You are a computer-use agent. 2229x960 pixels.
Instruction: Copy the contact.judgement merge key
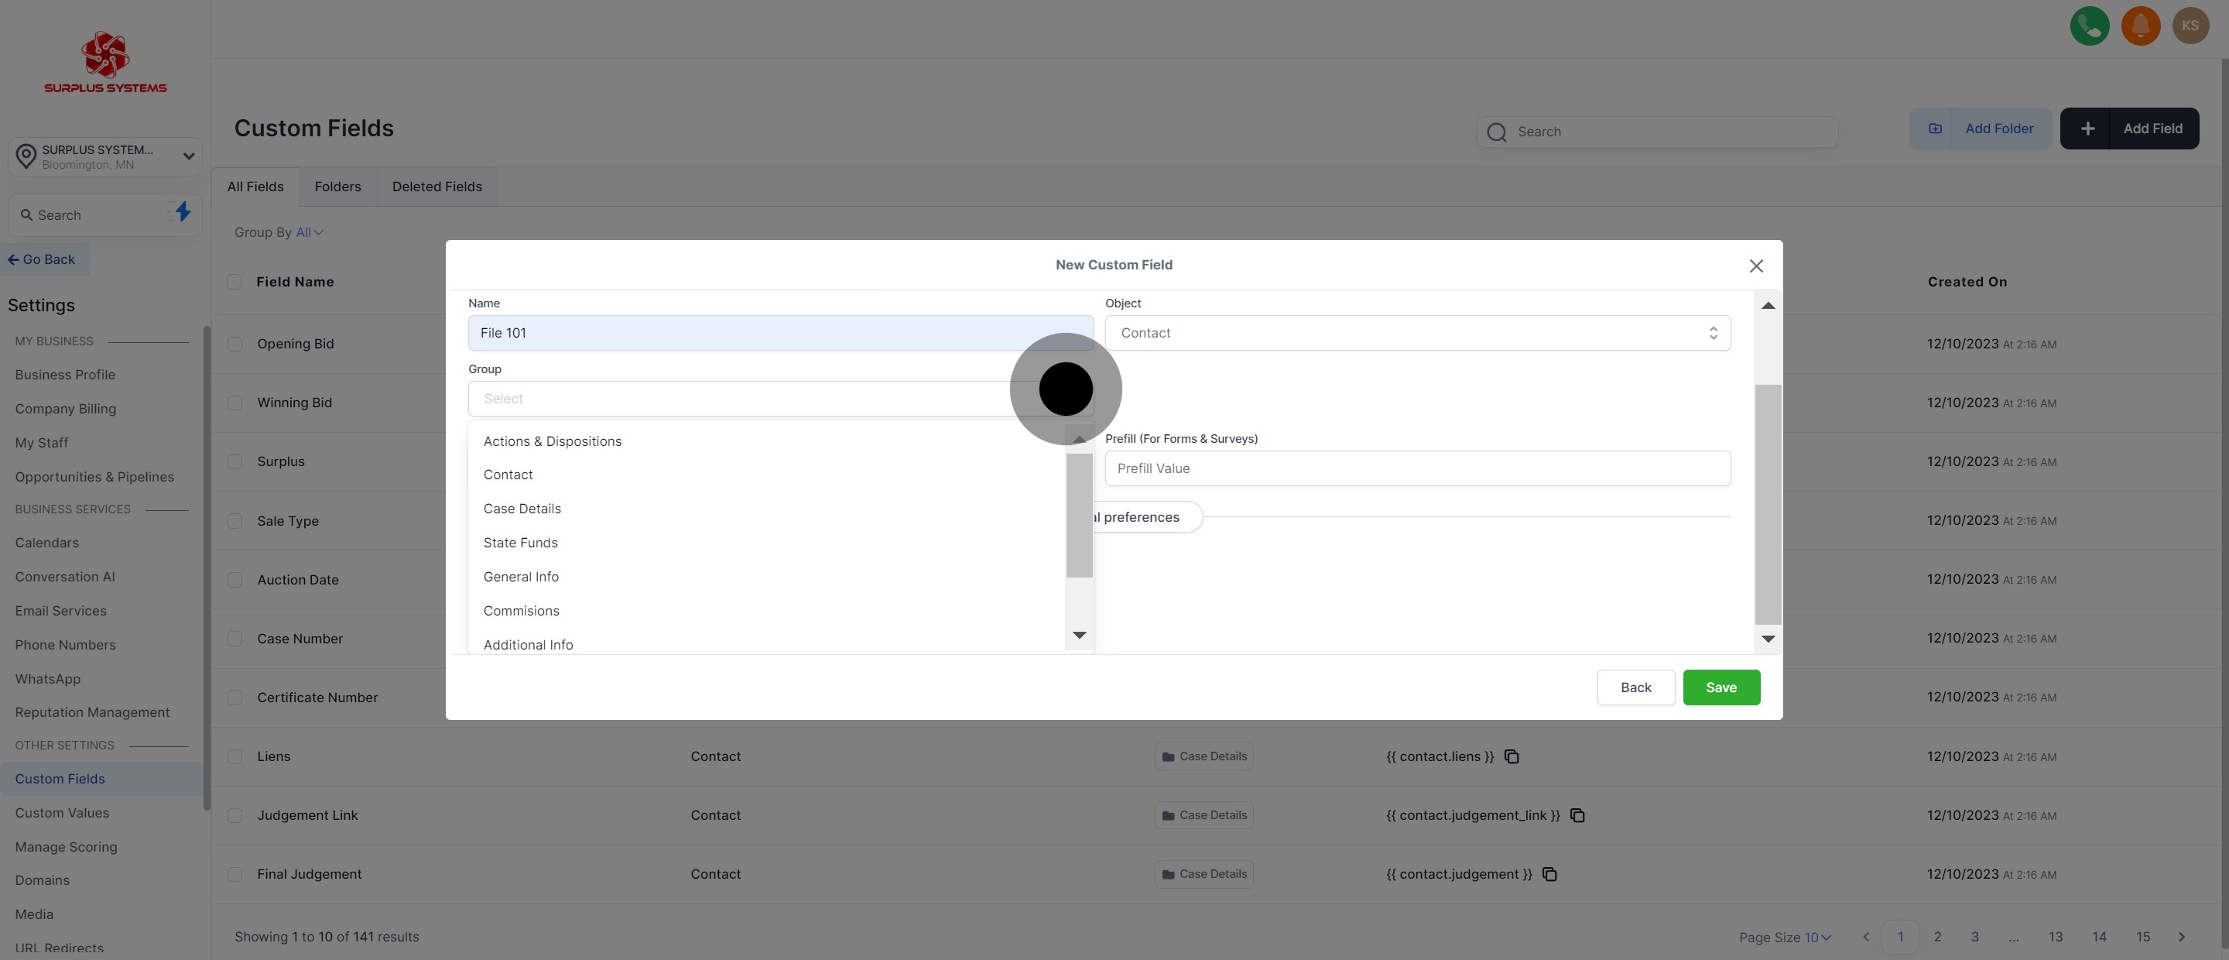(x=1549, y=874)
